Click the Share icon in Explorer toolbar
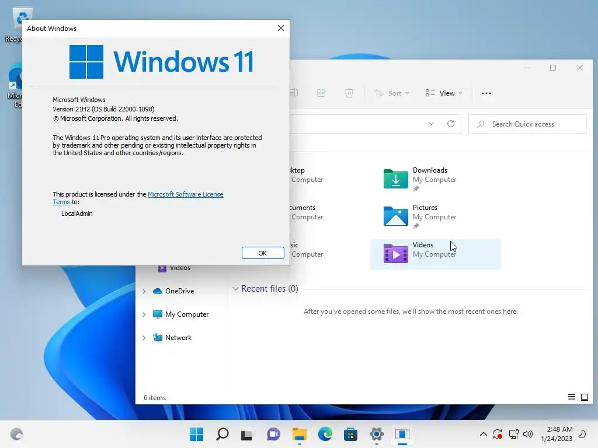This screenshot has width=598, height=448. click(321, 93)
